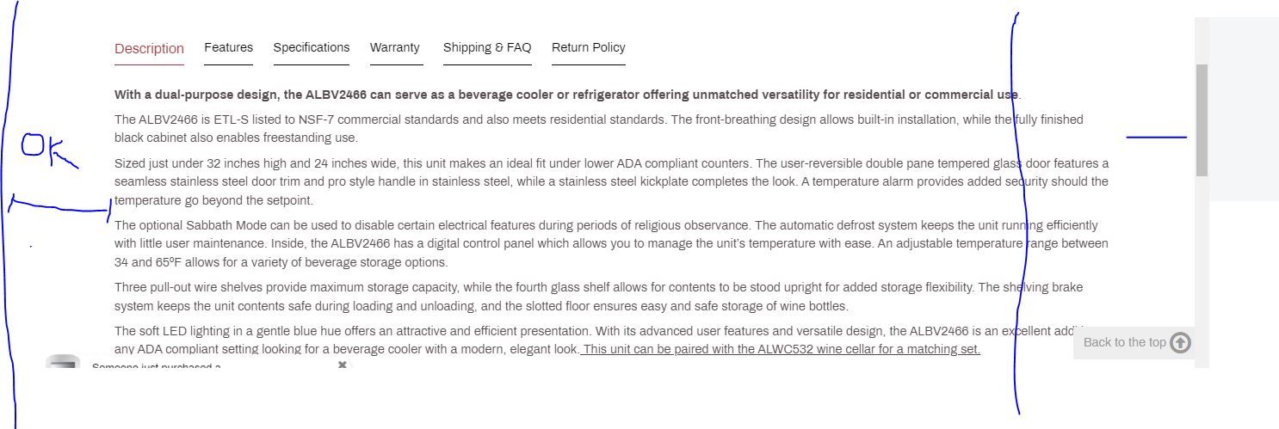Close the purchase notification popup
1279x429 pixels.
[343, 365]
